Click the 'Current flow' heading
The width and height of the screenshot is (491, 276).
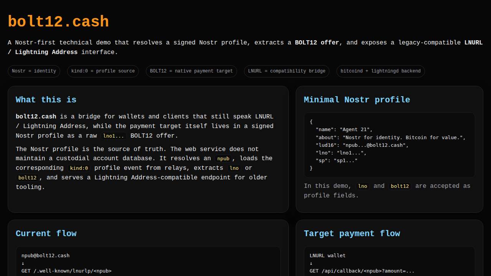46,233
